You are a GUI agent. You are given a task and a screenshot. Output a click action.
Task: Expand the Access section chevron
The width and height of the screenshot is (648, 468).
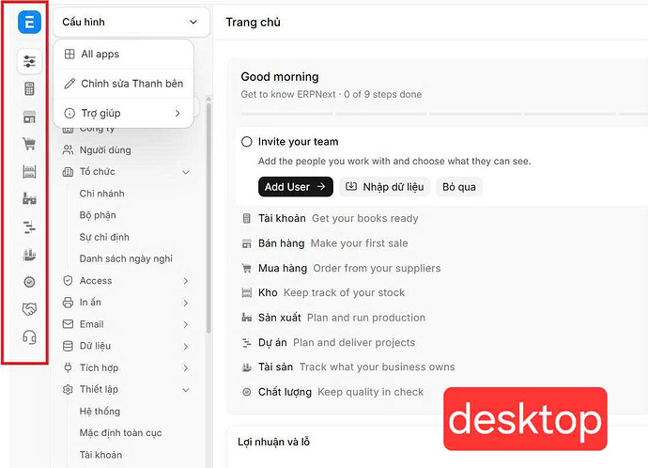[186, 281]
